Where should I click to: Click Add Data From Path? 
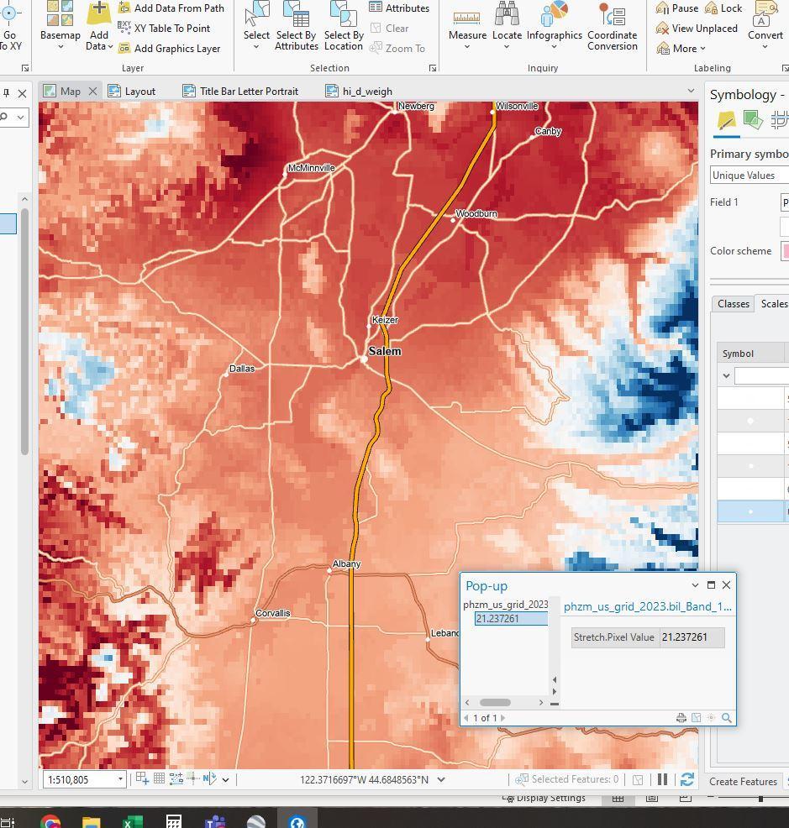[x=171, y=8]
